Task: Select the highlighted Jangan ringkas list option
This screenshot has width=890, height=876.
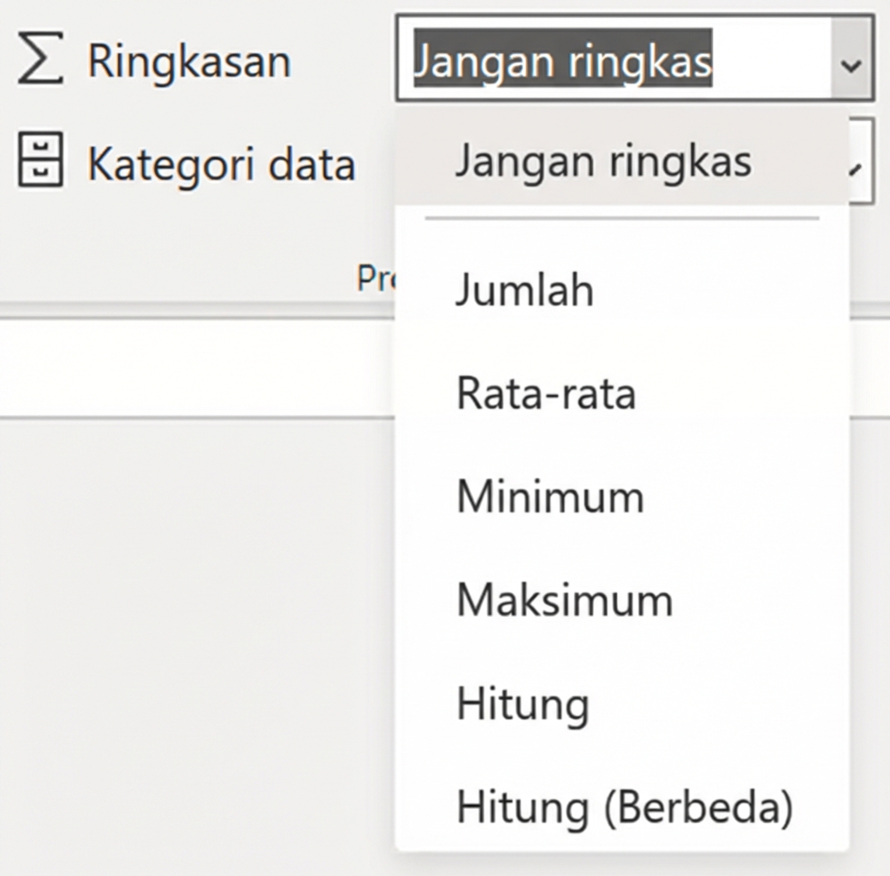Action: tap(603, 161)
